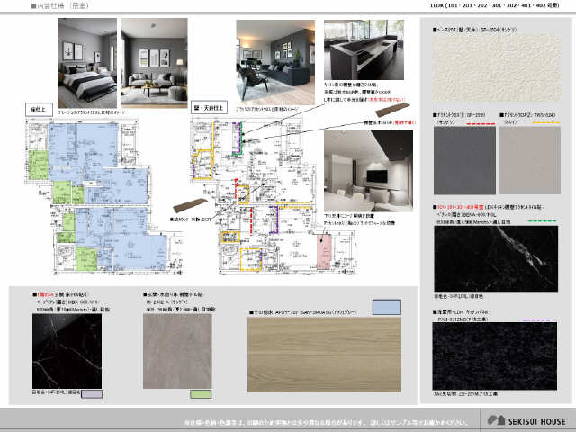Click the wall and ceiling finish plan drawing
Viewport: 576px width, 432px height.
274,196
